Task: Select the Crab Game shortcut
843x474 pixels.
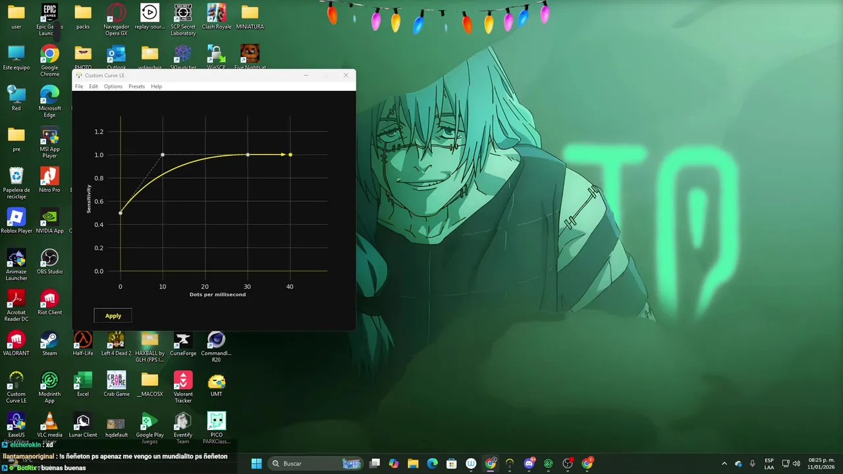Action: click(x=117, y=384)
